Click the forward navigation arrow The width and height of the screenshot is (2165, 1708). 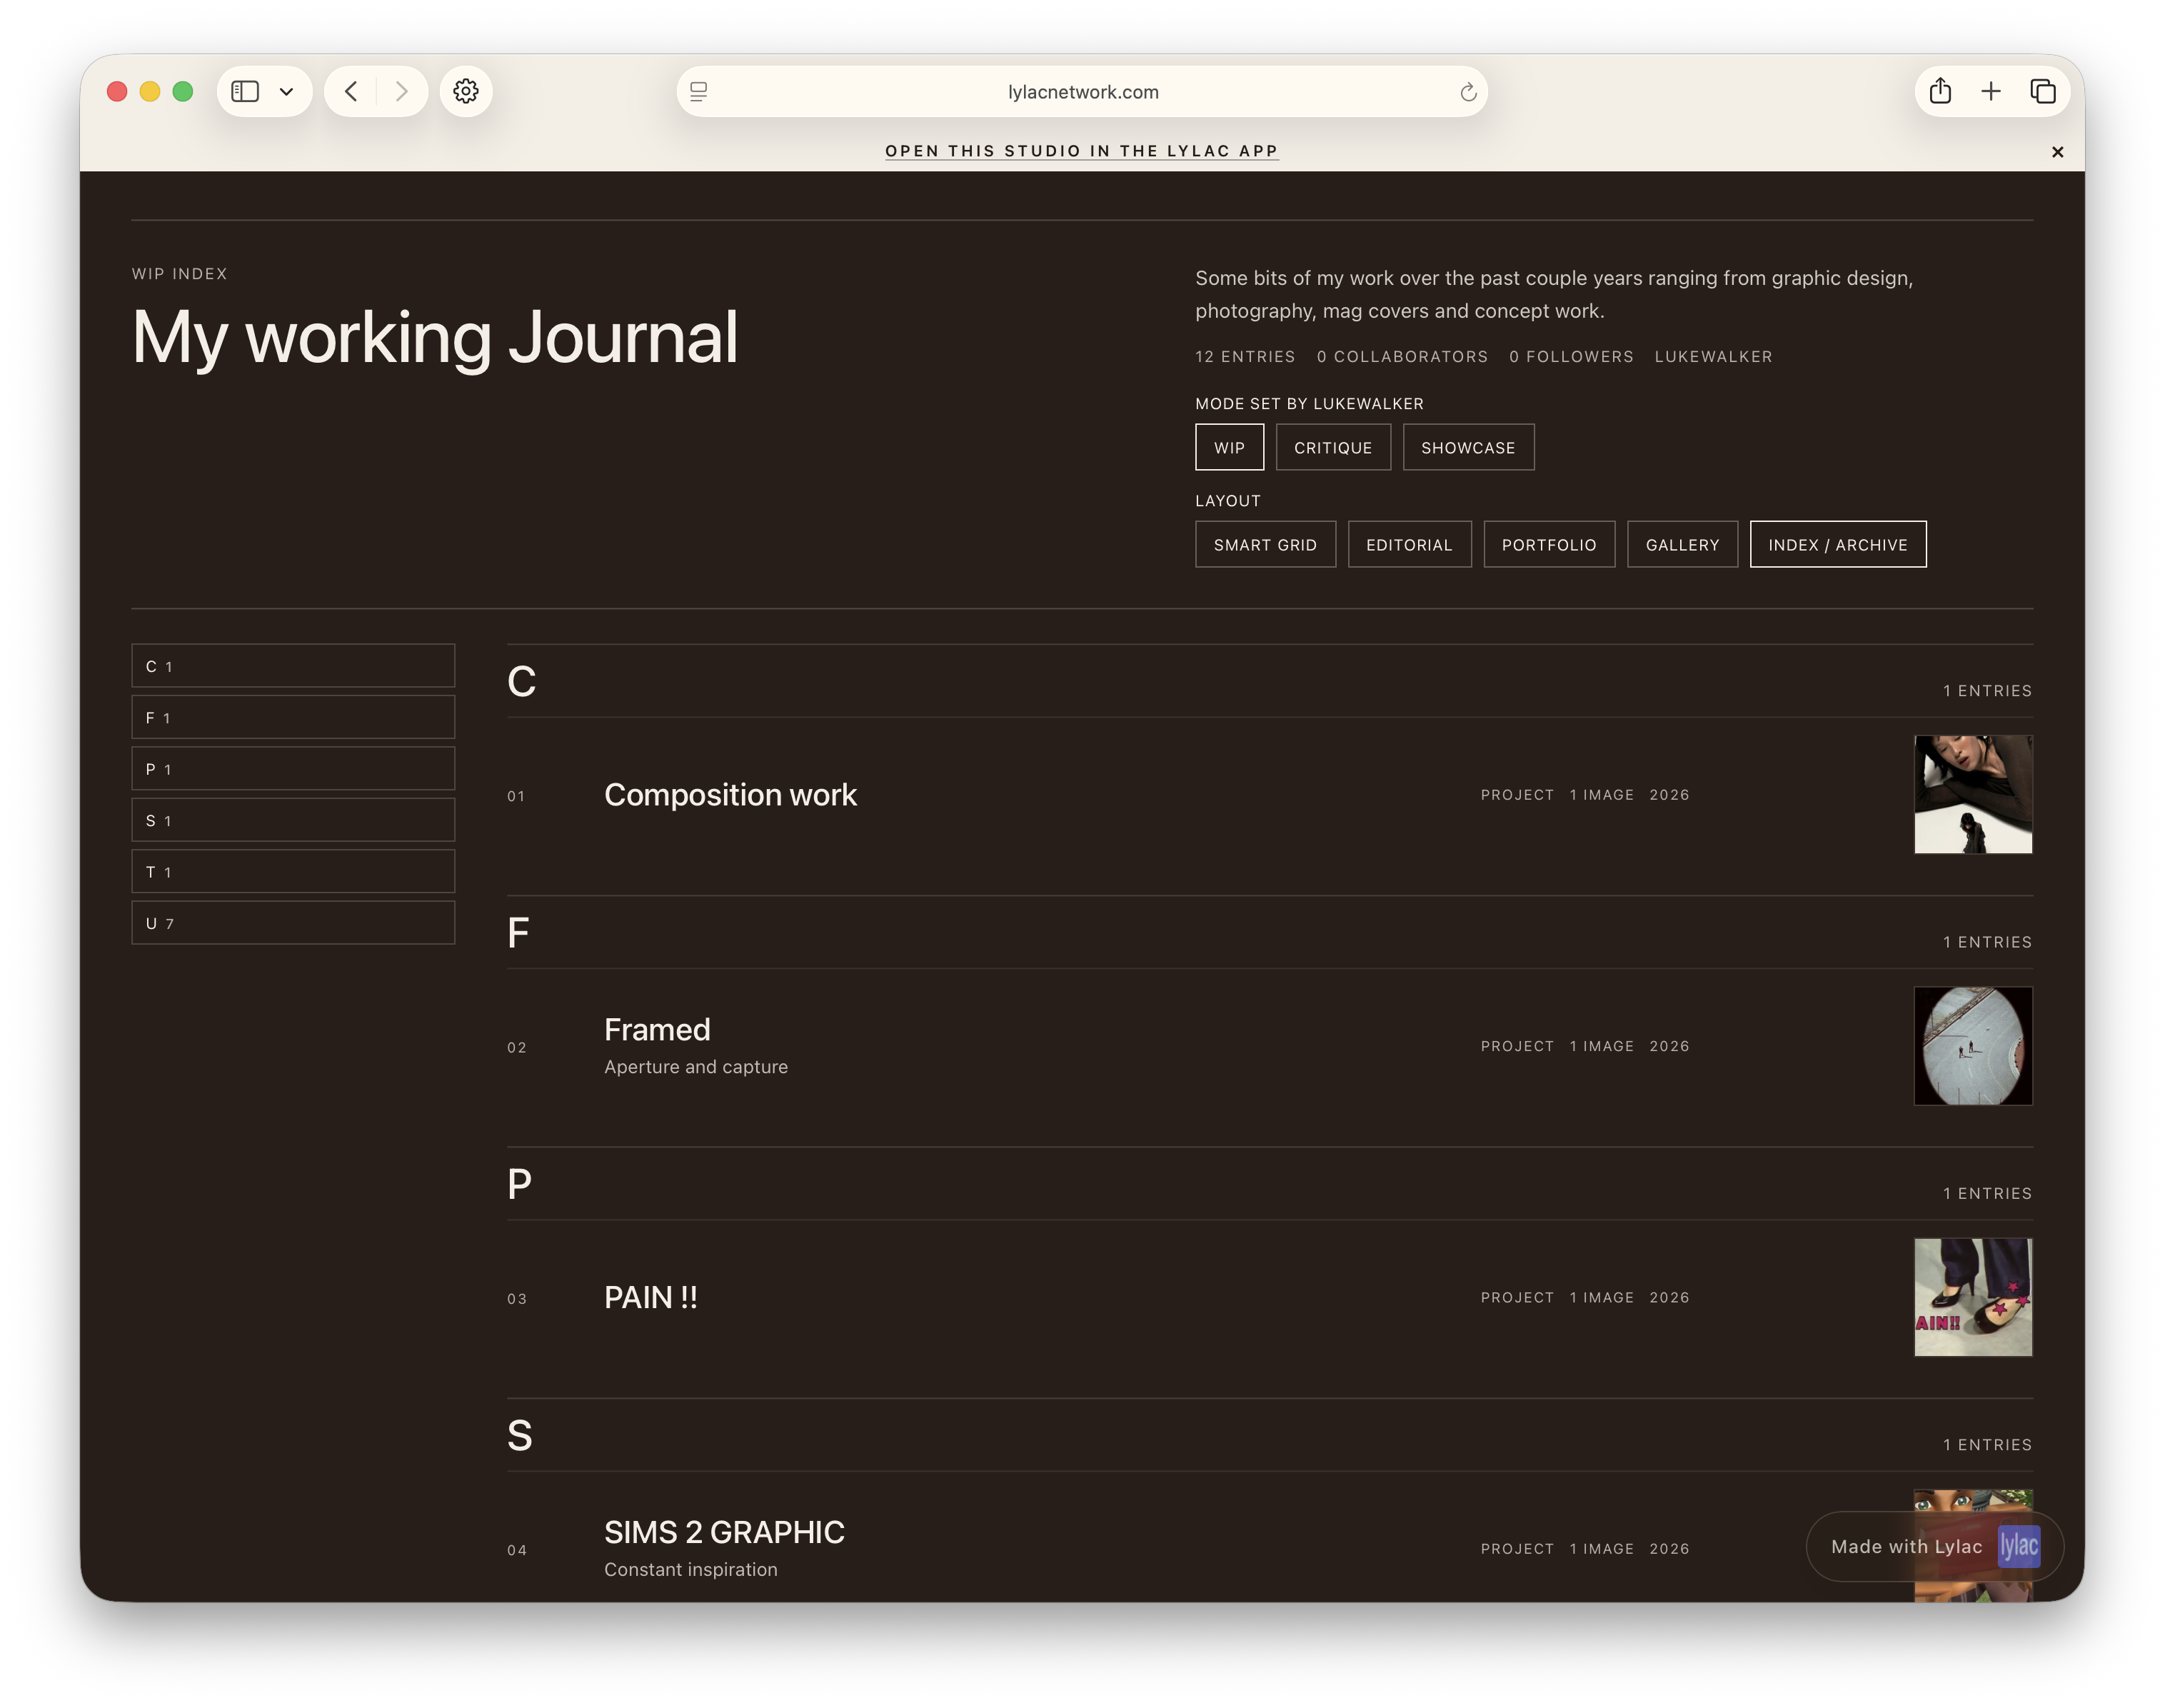point(402,91)
